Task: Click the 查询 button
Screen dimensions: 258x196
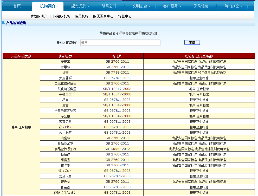Action: click(x=192, y=42)
